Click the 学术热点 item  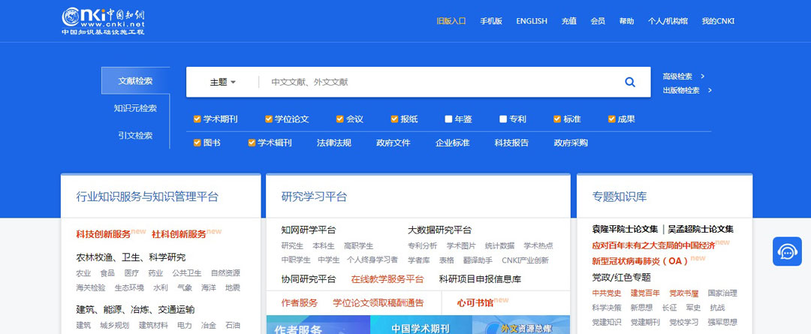click(538, 245)
